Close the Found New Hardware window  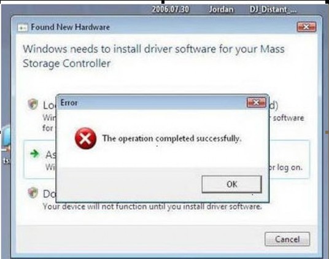coord(306,27)
